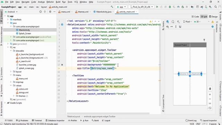222x125 pixels.
Task: Click the Debug app bug icon
Action: [170, 7]
